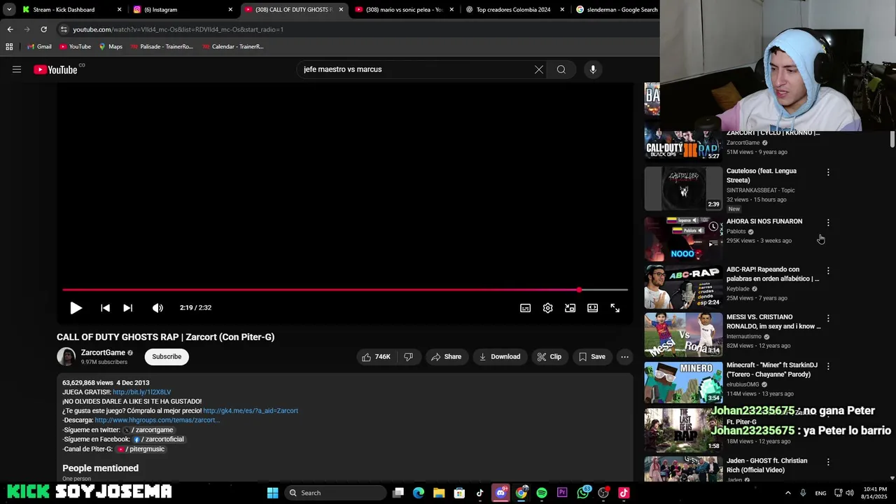Seek on the red progress bar
Image resolution: width=896 pixels, height=504 pixels.
click(345, 290)
